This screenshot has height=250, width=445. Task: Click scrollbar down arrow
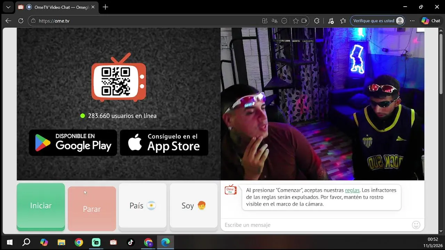coord(441,231)
